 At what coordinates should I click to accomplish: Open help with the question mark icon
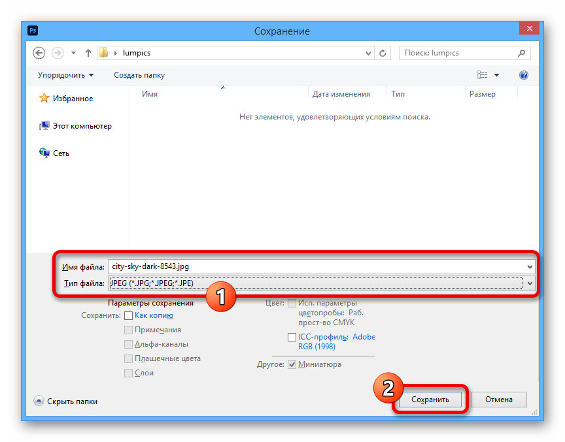[x=524, y=75]
